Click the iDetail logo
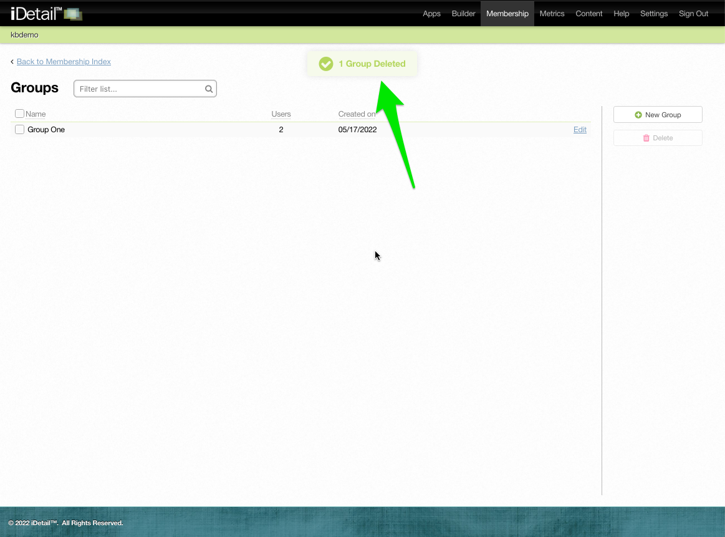 [46, 14]
